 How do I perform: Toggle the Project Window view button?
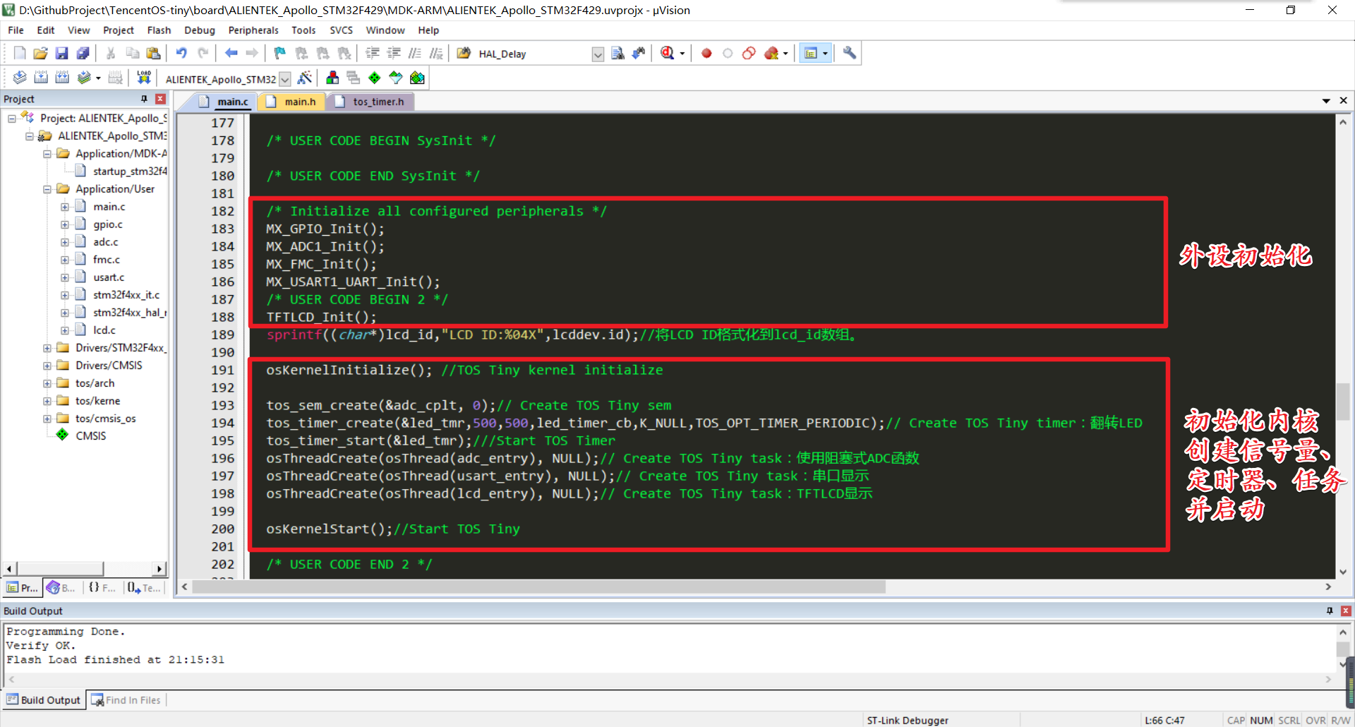(811, 54)
